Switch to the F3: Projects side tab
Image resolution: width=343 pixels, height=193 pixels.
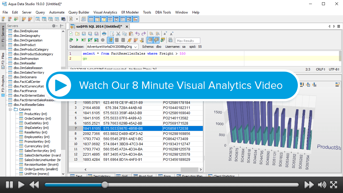click(3, 86)
